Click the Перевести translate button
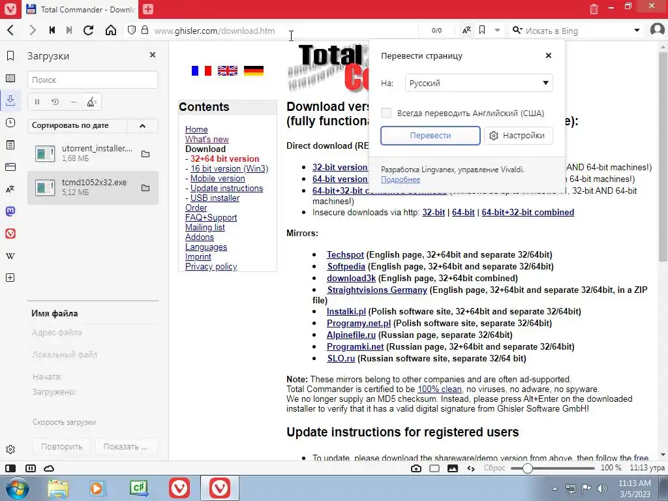This screenshot has width=668, height=501. (431, 136)
